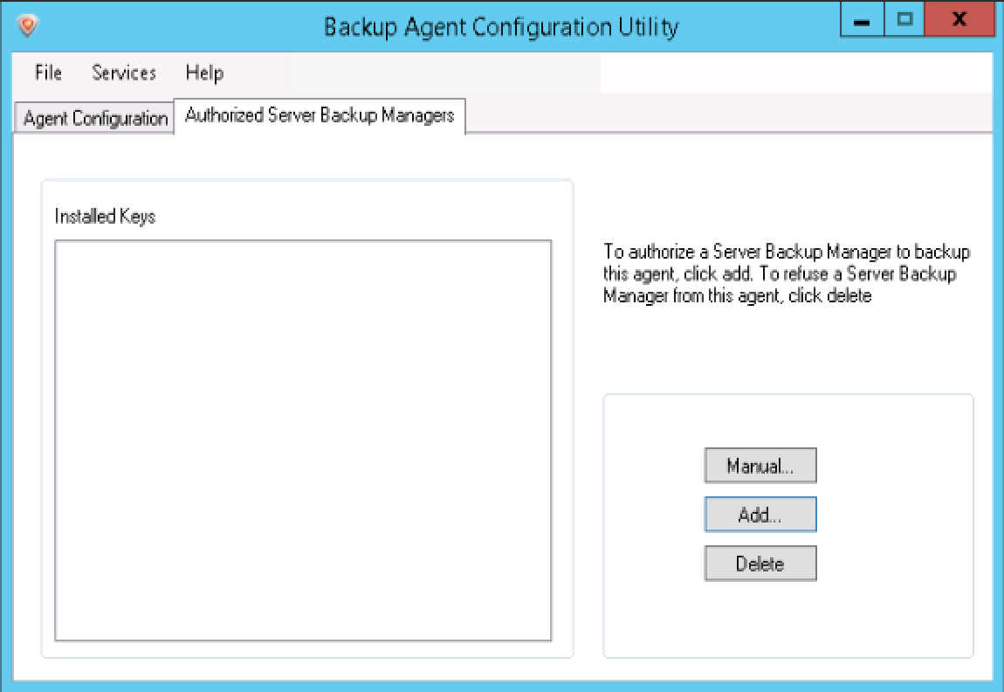Minimize the Backup Agent Configuration Utility window
The height and width of the screenshot is (692, 1004).
tap(862, 20)
